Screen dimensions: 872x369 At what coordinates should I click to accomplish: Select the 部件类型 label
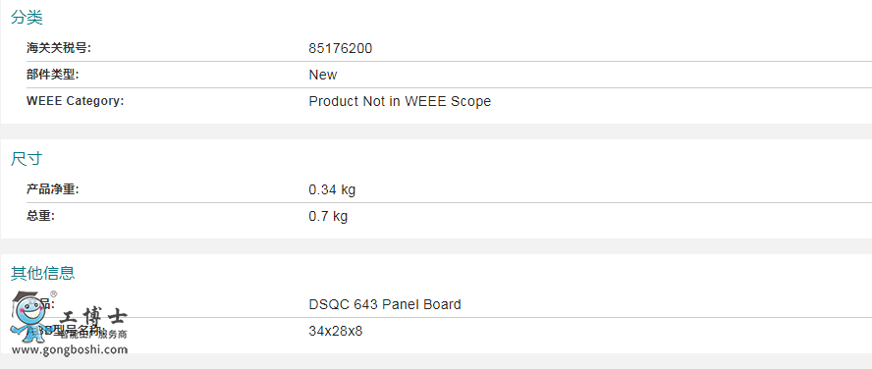pyautogui.click(x=53, y=75)
